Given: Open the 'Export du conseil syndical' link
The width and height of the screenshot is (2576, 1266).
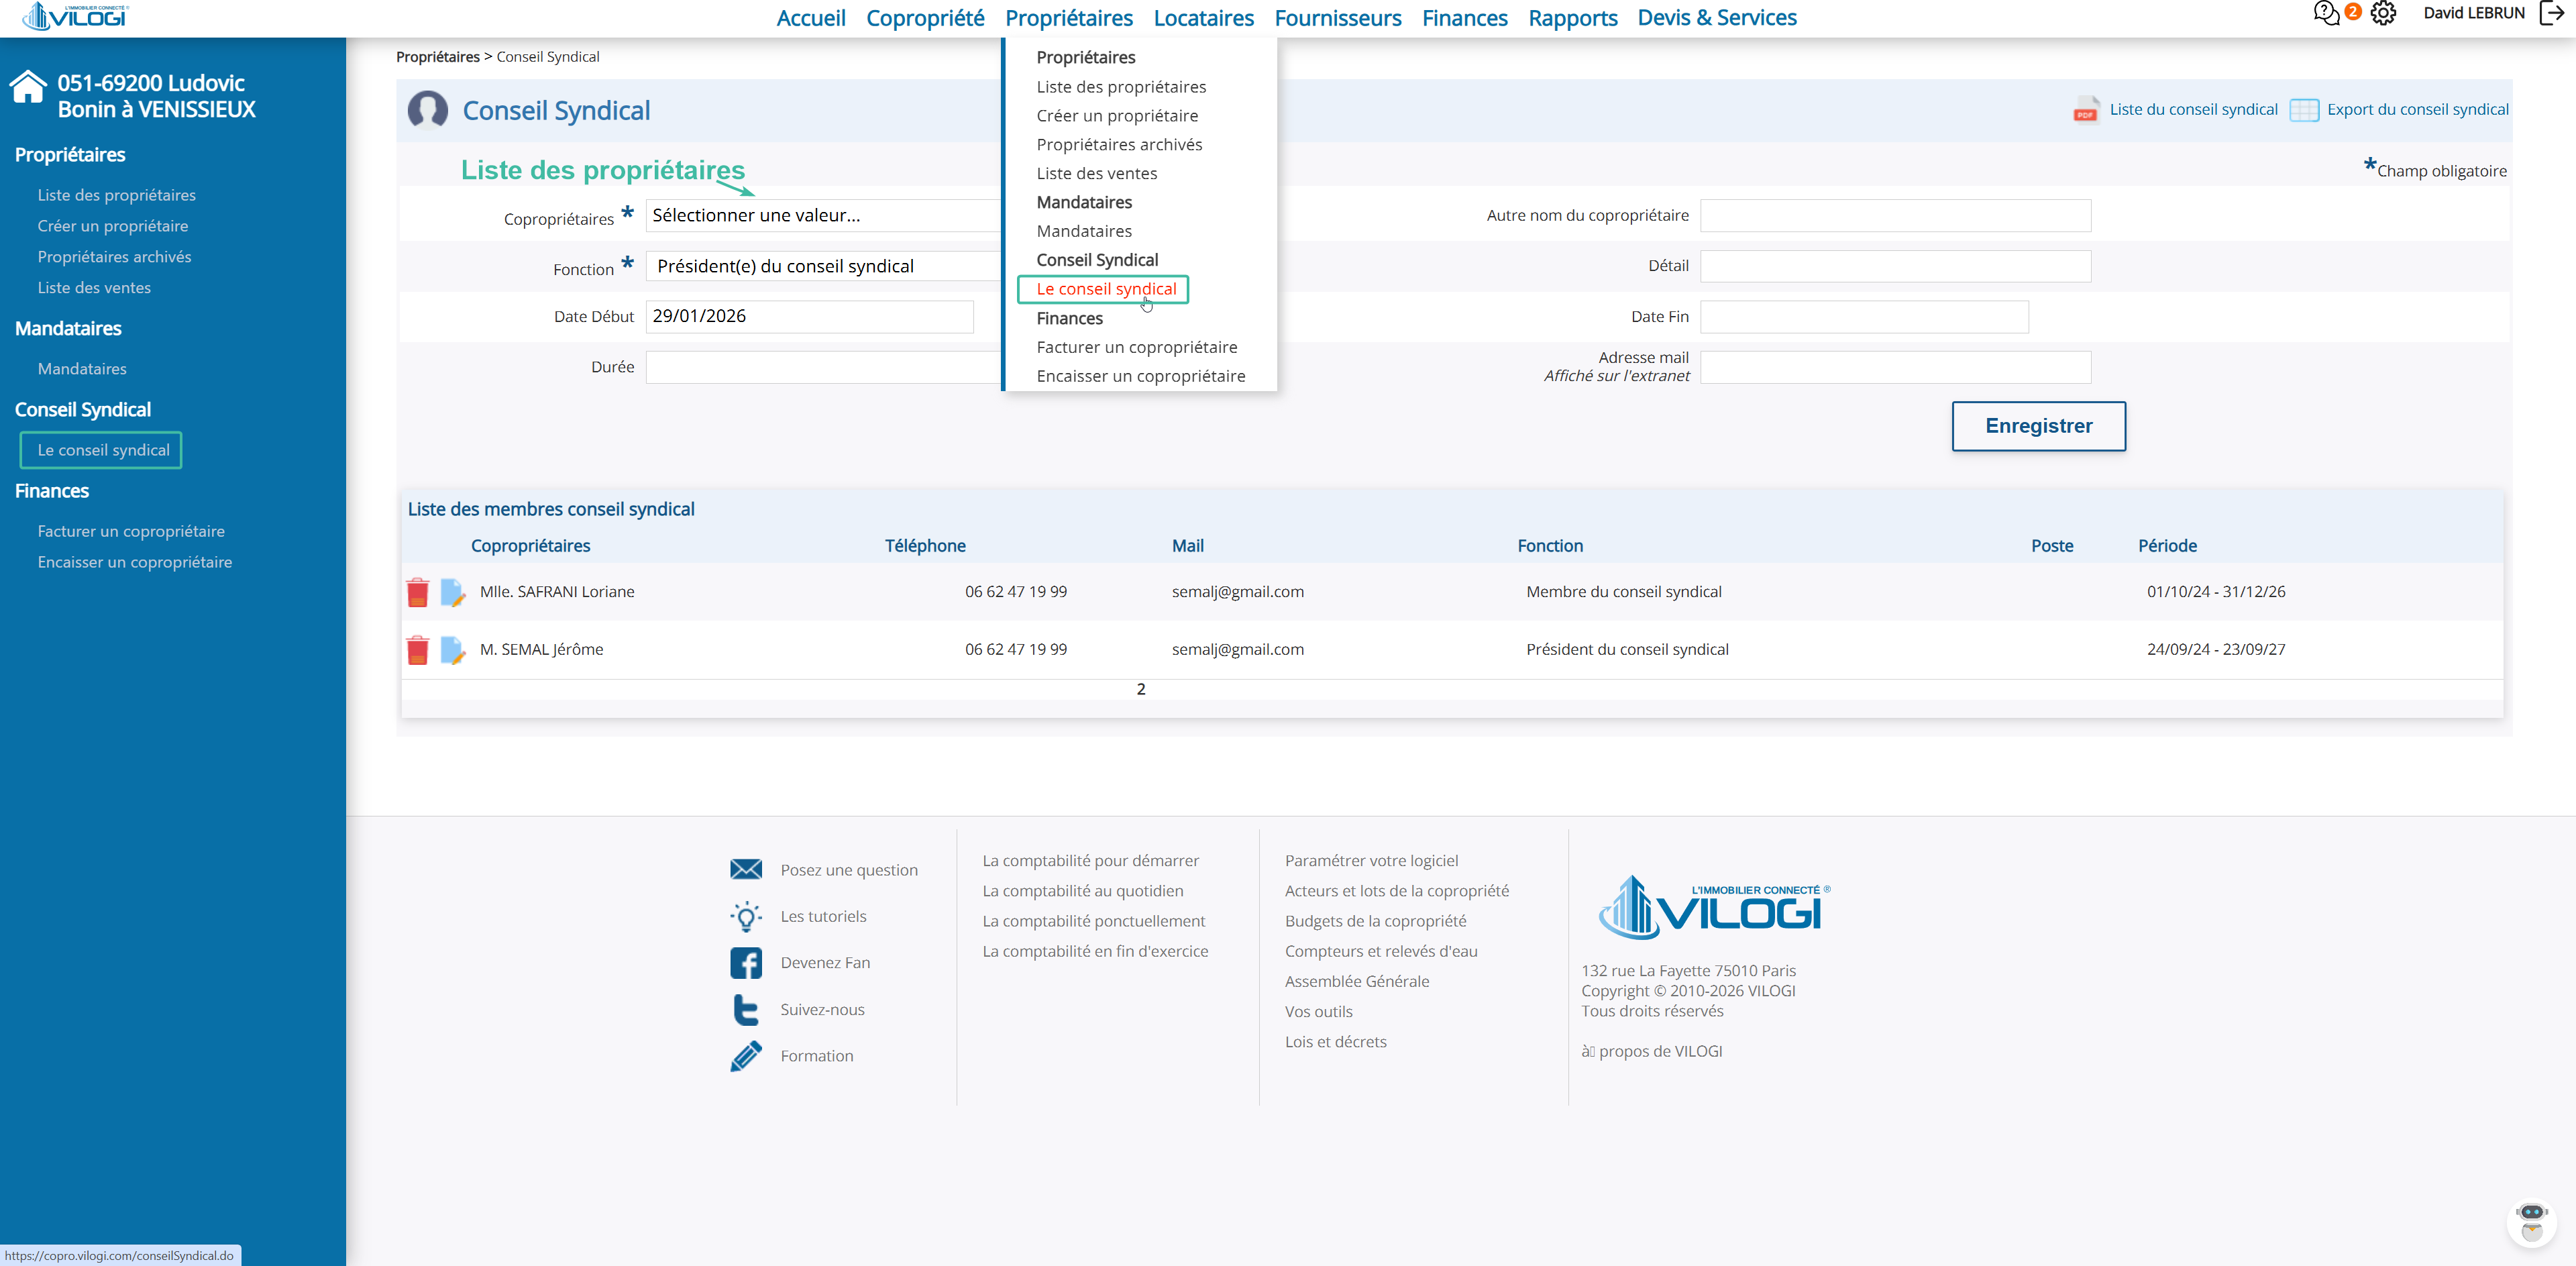Looking at the screenshot, I should click(x=2418, y=109).
